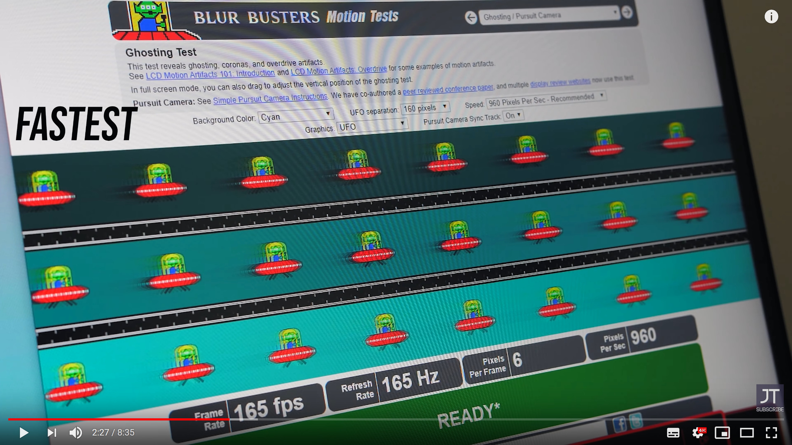792x445 pixels.
Task: Enter full screen mode
Action: click(x=771, y=432)
